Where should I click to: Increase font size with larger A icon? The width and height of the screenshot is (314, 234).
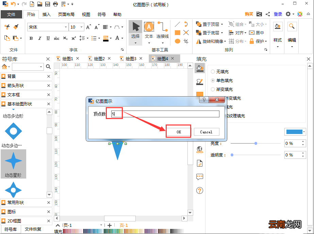pos(88,27)
